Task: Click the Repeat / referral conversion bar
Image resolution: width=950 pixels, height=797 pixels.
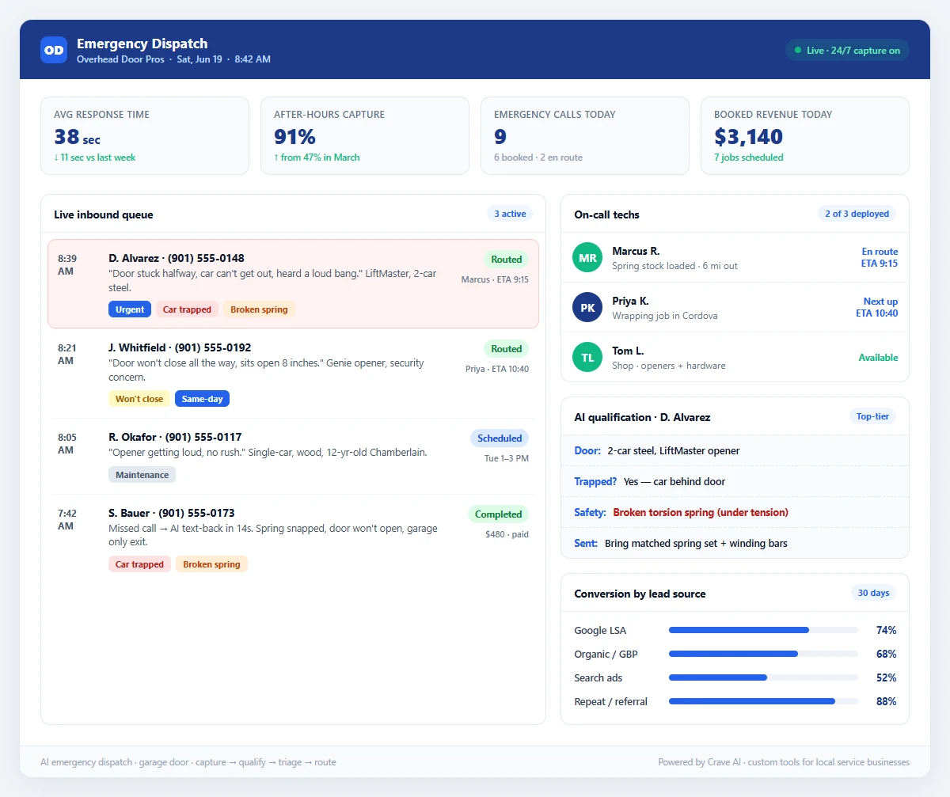Action: (763, 701)
